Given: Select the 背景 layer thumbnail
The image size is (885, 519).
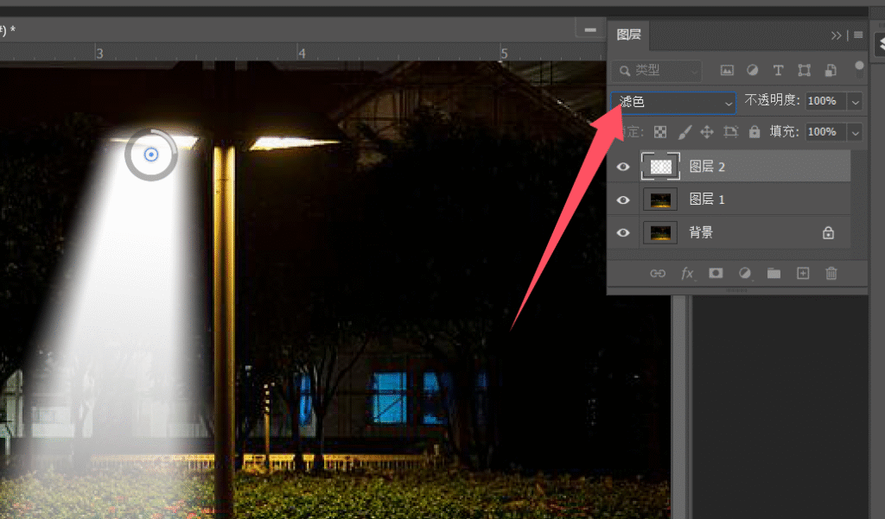Looking at the screenshot, I should point(660,233).
